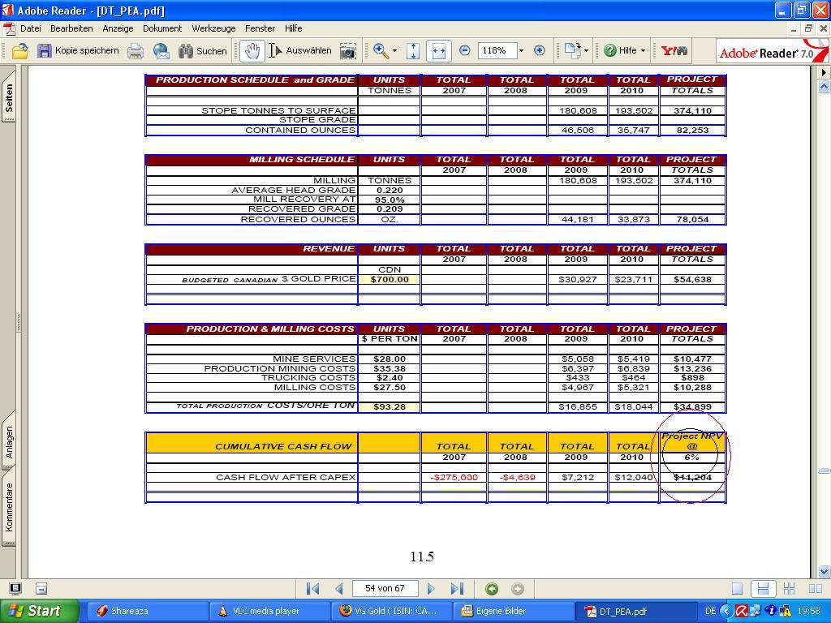The width and height of the screenshot is (831, 623).
Task: Switch to VLC media player taskbar button
Action: pos(269,611)
